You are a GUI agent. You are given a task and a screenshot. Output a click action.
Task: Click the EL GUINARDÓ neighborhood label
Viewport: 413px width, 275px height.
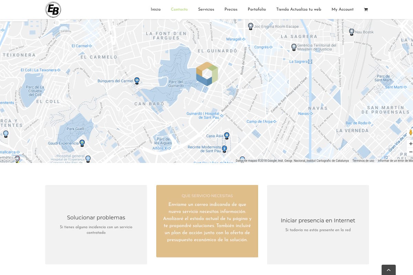tap(218, 51)
